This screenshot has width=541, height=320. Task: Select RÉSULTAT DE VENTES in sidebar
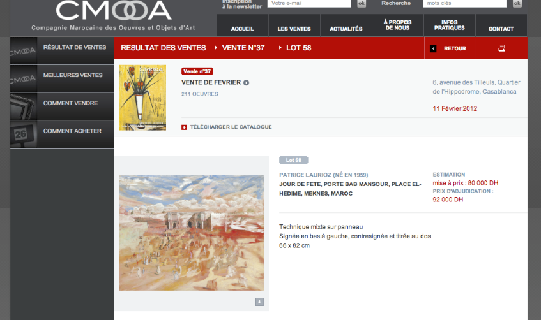click(x=75, y=48)
